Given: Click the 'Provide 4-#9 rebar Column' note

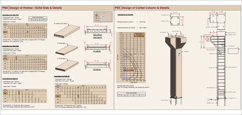Looking at the screenshot, I should pyautogui.click(x=133, y=87).
